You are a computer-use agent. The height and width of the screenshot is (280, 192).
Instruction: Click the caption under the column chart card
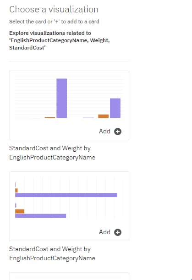coord(52,153)
